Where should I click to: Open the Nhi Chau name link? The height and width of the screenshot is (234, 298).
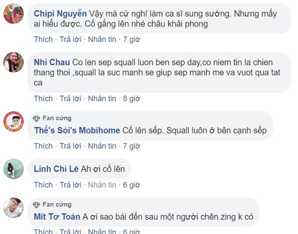click(52, 63)
